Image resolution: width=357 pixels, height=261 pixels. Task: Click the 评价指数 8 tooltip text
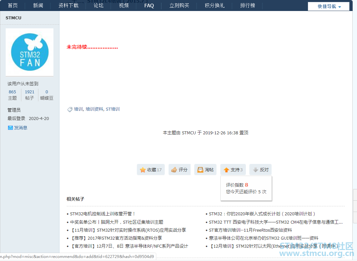pyautogui.click(x=237, y=185)
